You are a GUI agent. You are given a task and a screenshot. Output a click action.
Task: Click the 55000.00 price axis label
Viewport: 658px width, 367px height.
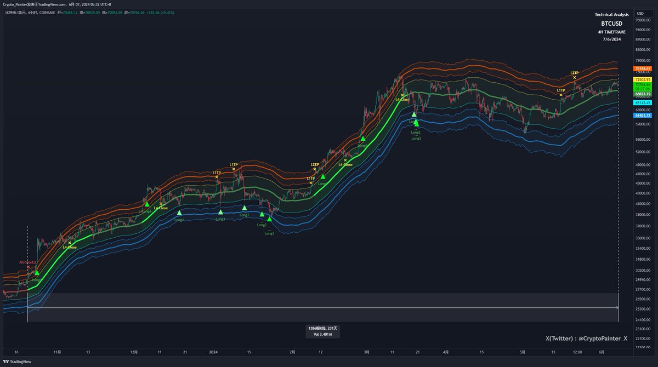(x=643, y=139)
